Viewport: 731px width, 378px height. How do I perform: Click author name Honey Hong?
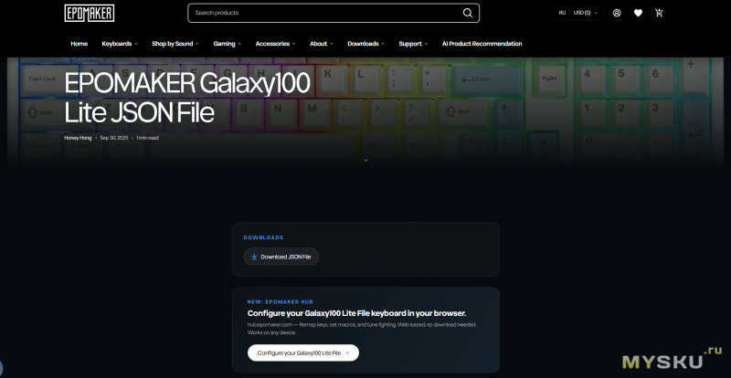click(78, 138)
